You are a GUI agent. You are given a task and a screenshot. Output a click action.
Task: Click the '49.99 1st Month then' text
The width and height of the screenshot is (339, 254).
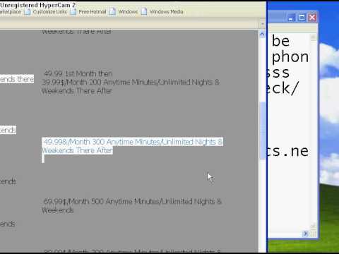[x=78, y=73]
